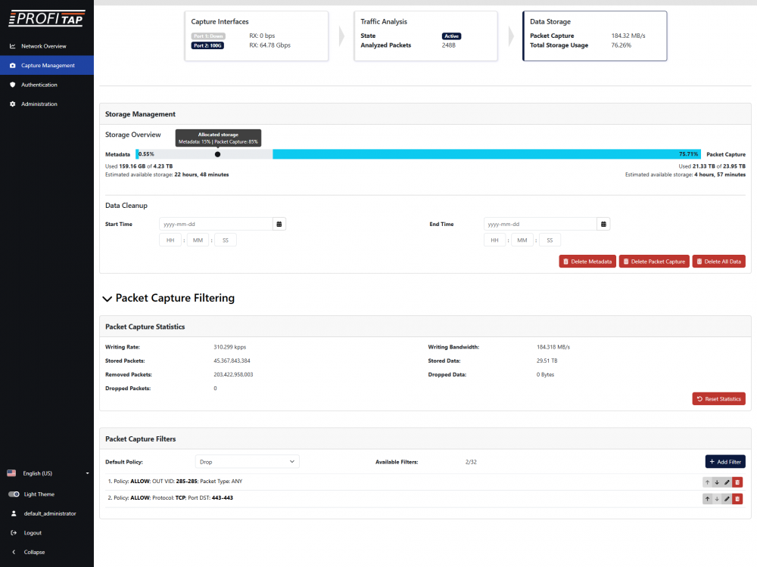
Task: Open the Administration menu item
Action: pos(39,104)
